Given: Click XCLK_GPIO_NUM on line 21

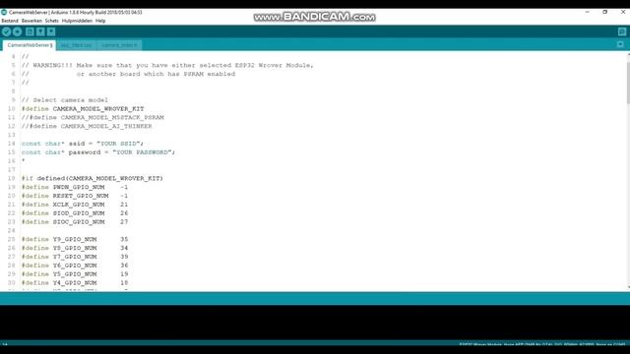Looking at the screenshot, I should 79,205.
